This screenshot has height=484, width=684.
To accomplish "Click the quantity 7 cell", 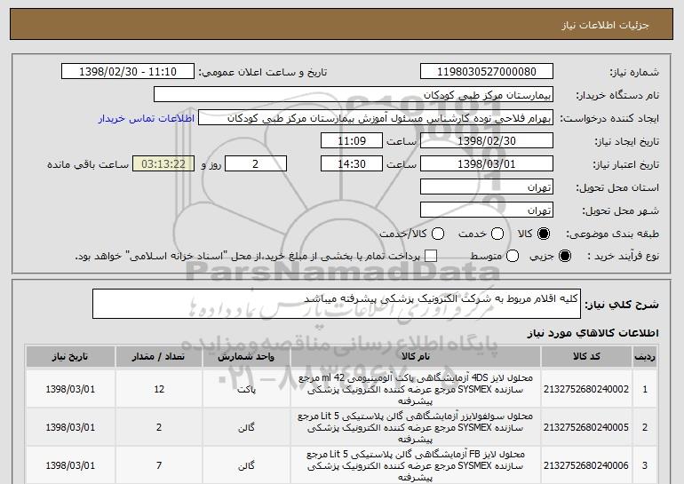I will pyautogui.click(x=159, y=465).
